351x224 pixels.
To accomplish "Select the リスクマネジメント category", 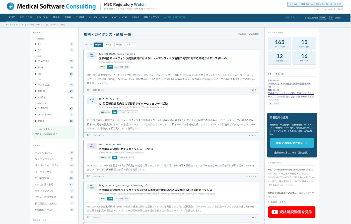I will [x=54, y=159].
